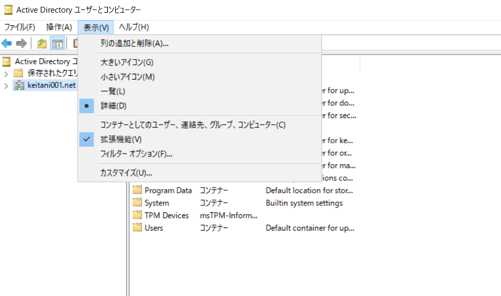The image size is (501, 296).
Task: Choose コンテナーとしてのユーザー menu entry
Action: click(199, 125)
